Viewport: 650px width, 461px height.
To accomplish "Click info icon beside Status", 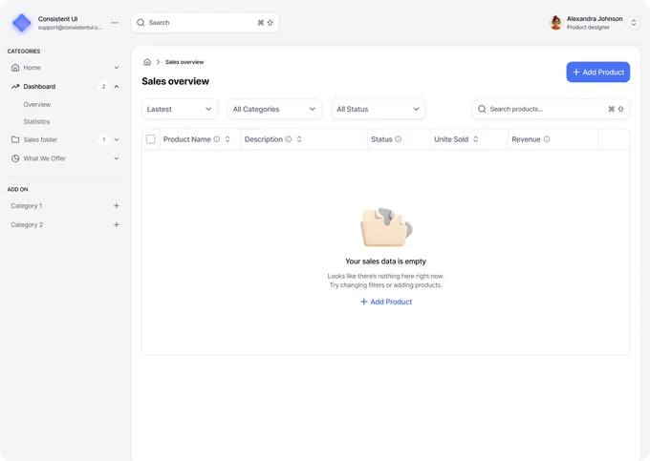I will point(398,139).
